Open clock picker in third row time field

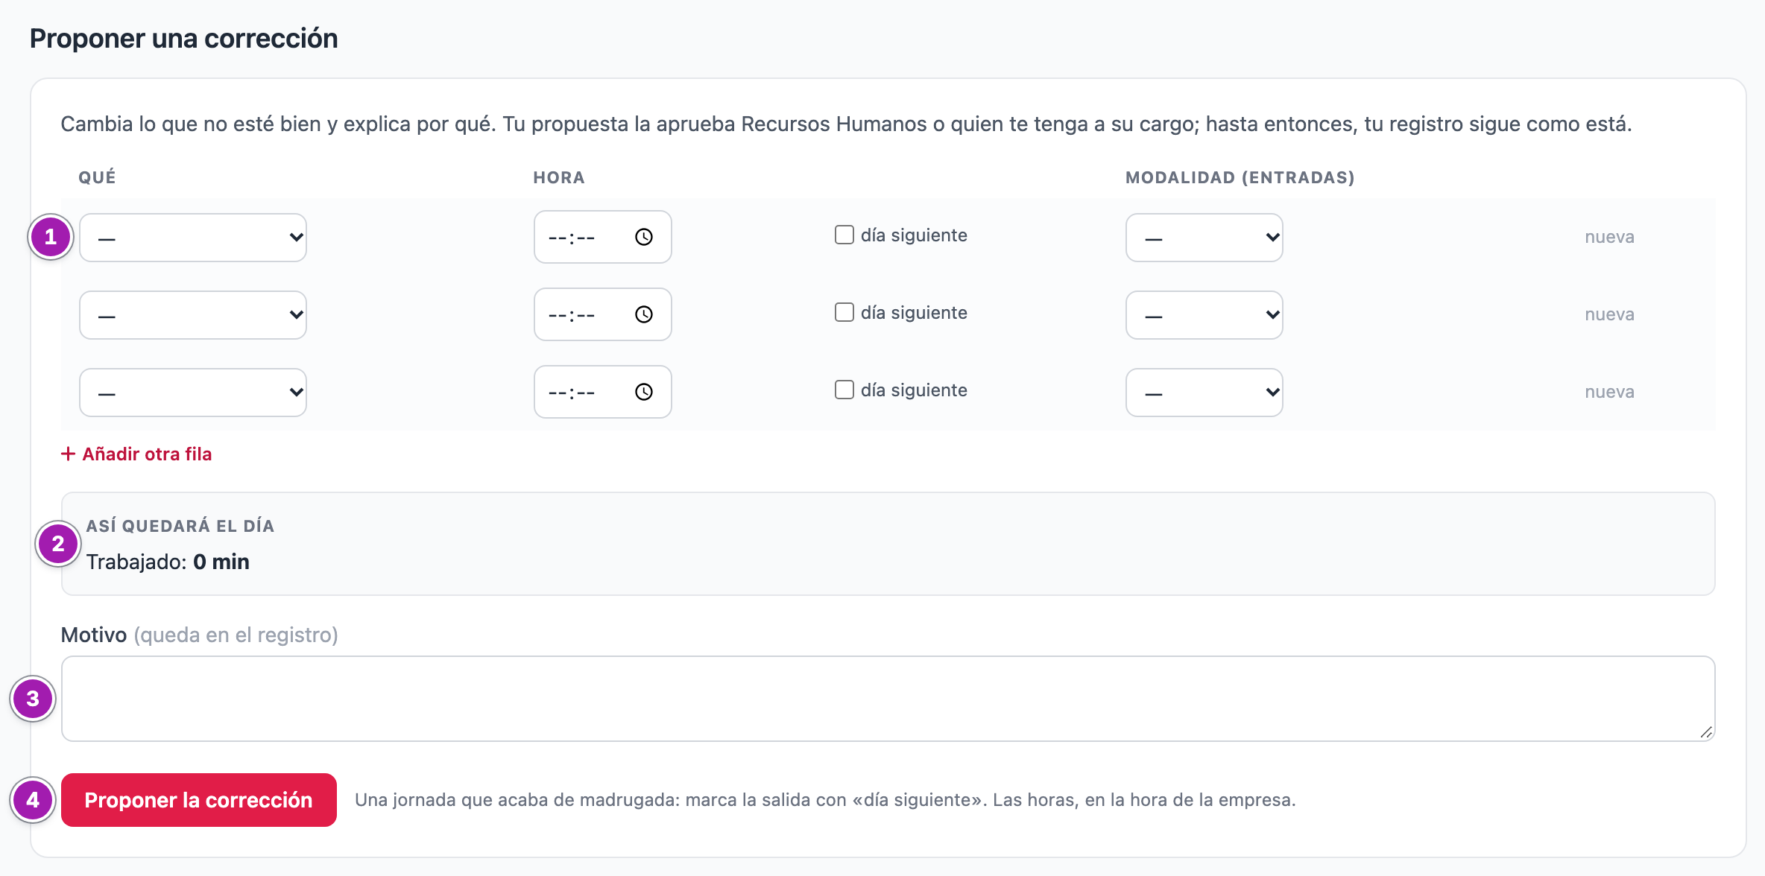click(x=644, y=392)
